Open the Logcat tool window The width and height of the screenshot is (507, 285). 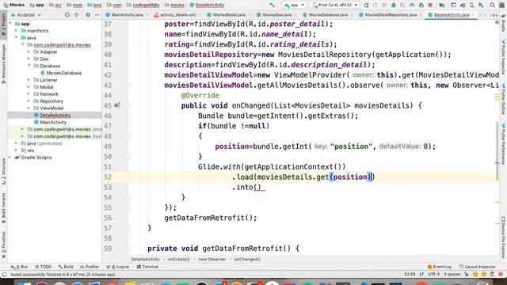tap(118, 267)
